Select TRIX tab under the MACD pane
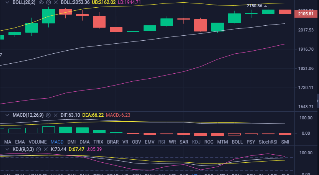This screenshot has width=319, height=175. click(x=98, y=142)
